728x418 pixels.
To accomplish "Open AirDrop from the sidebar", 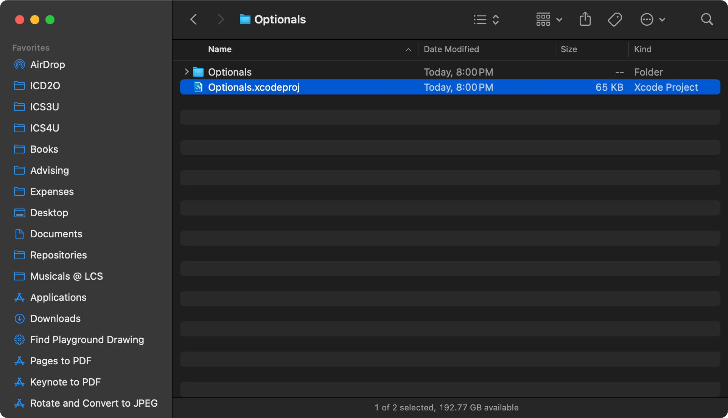I will click(47, 65).
